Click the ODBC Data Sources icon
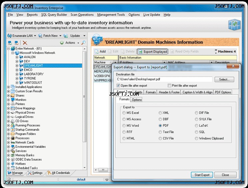The image size is (248, 188). (13, 160)
